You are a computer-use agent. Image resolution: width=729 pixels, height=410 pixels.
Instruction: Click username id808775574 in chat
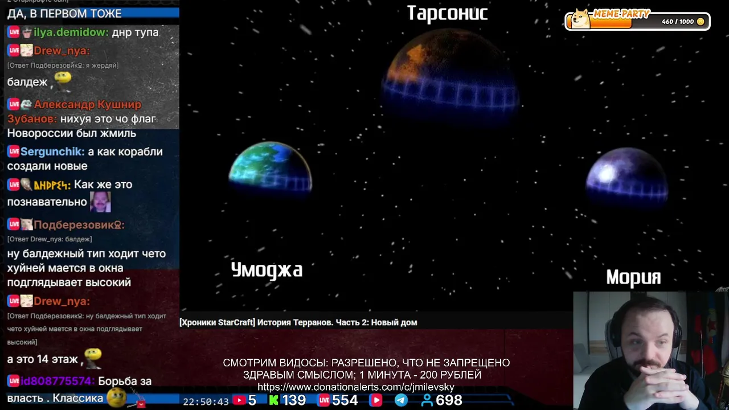tap(58, 381)
